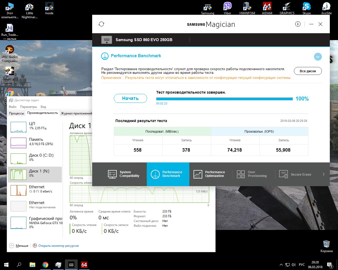
Task: Open the Файл menu in Task Manager
Action: coord(12,107)
